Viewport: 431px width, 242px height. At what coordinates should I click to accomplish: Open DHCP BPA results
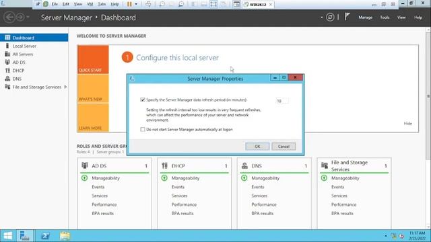point(183,213)
